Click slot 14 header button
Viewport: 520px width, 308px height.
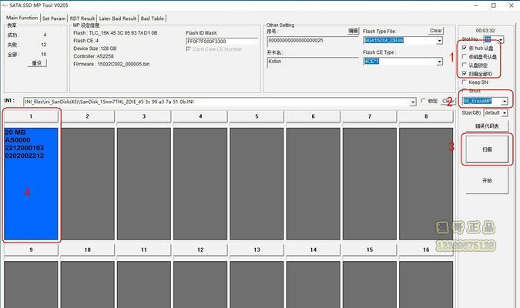pos(313,249)
